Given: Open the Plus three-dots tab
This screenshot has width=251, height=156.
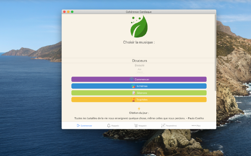Looking at the screenshot, I should coord(196,126).
